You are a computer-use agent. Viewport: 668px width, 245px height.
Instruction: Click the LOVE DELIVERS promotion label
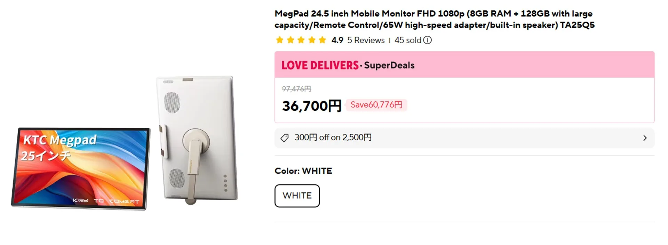pyautogui.click(x=319, y=65)
